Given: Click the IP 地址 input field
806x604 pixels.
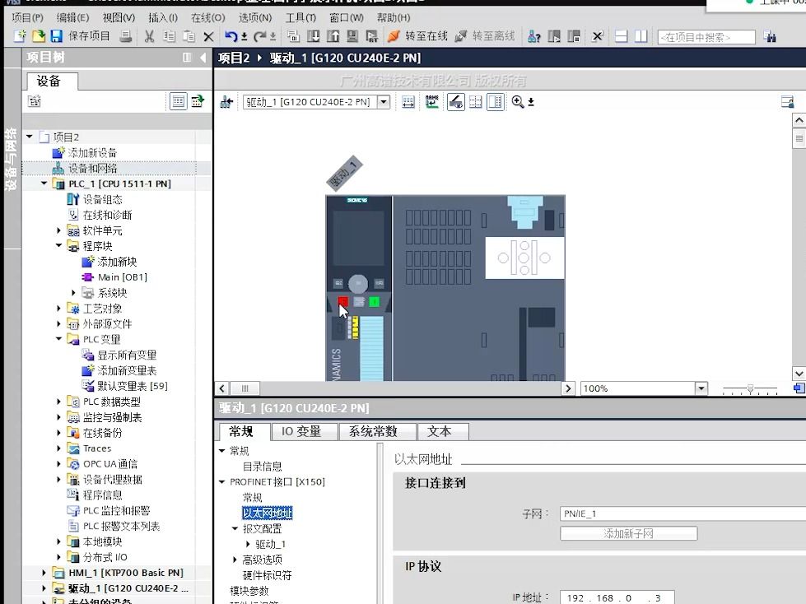Looking at the screenshot, I should pos(617,598).
